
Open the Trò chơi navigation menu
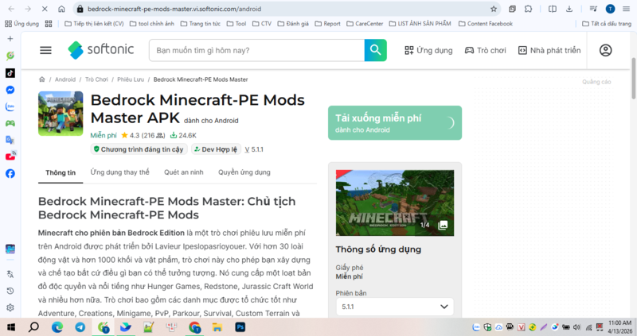(486, 50)
